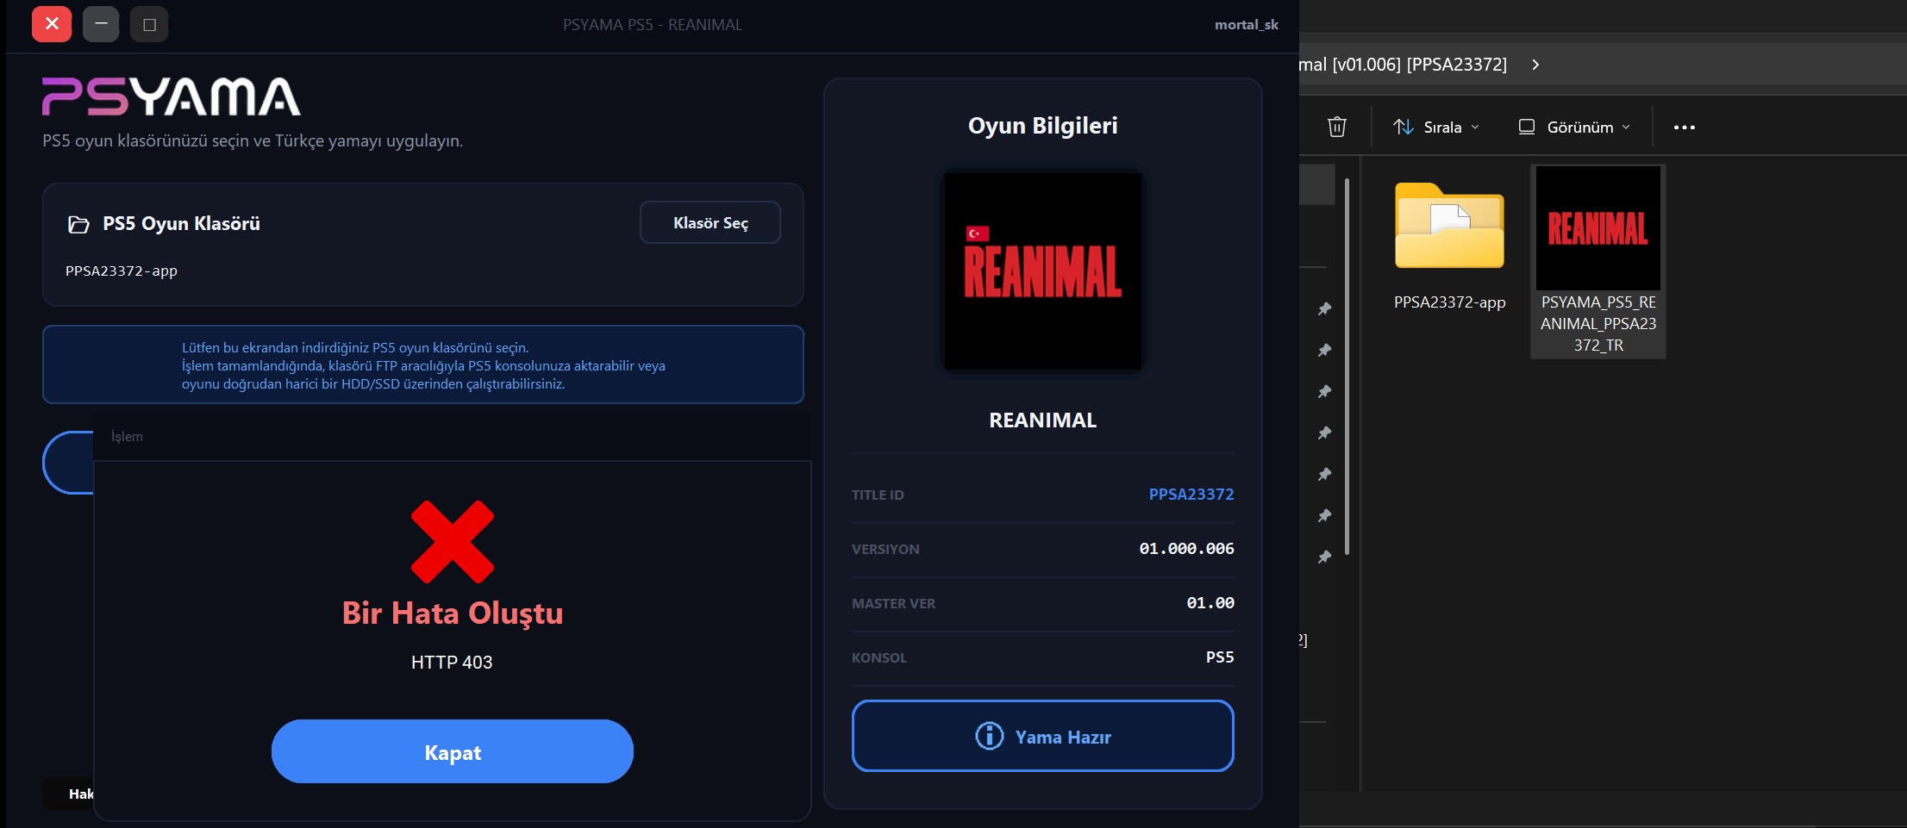
Task: Click the Yama Hazır button
Action: [x=1043, y=736]
